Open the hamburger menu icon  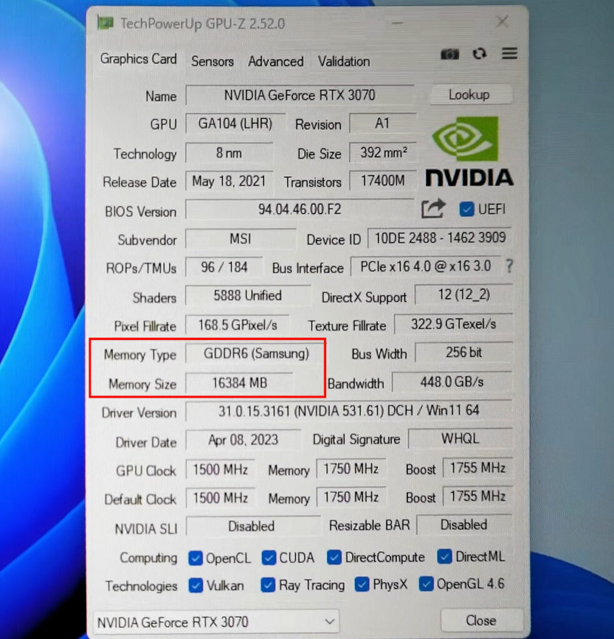(x=509, y=54)
